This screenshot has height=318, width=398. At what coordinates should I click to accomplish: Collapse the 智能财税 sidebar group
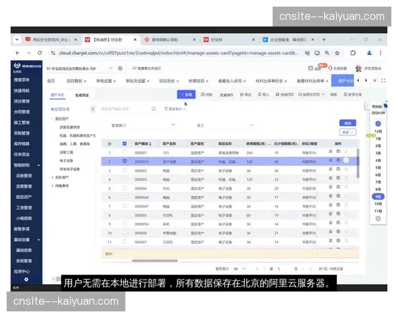point(38,165)
